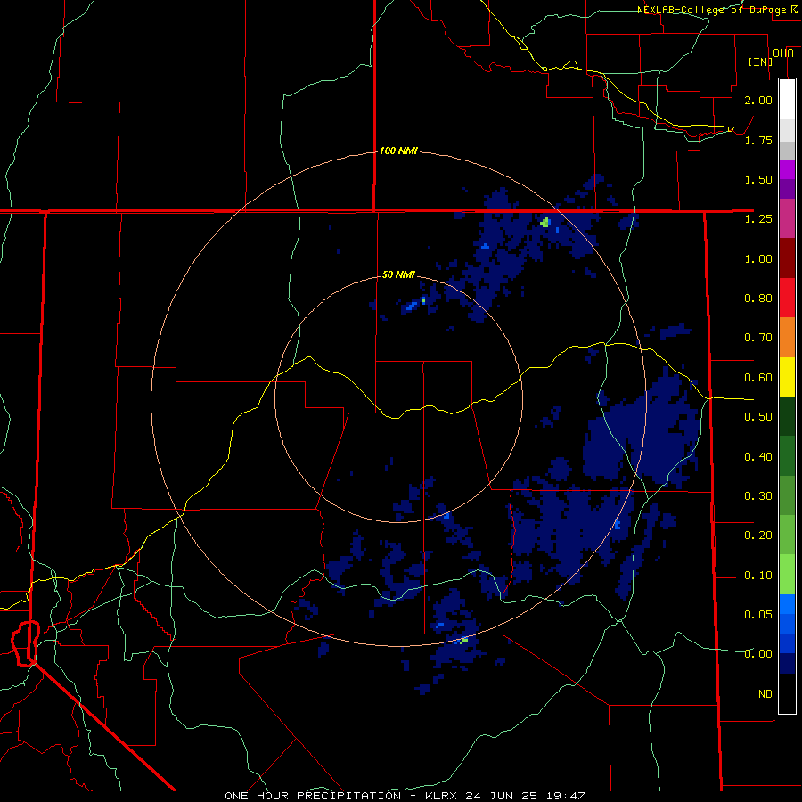Select the 0.20 legend value

click(758, 536)
